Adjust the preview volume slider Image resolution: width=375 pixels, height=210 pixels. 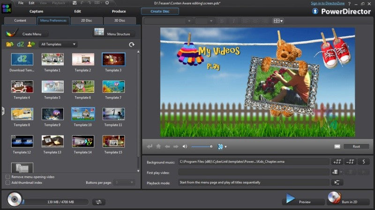click(202, 146)
